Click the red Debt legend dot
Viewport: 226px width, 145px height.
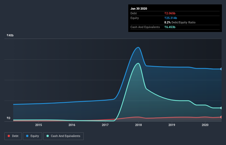click(9, 136)
